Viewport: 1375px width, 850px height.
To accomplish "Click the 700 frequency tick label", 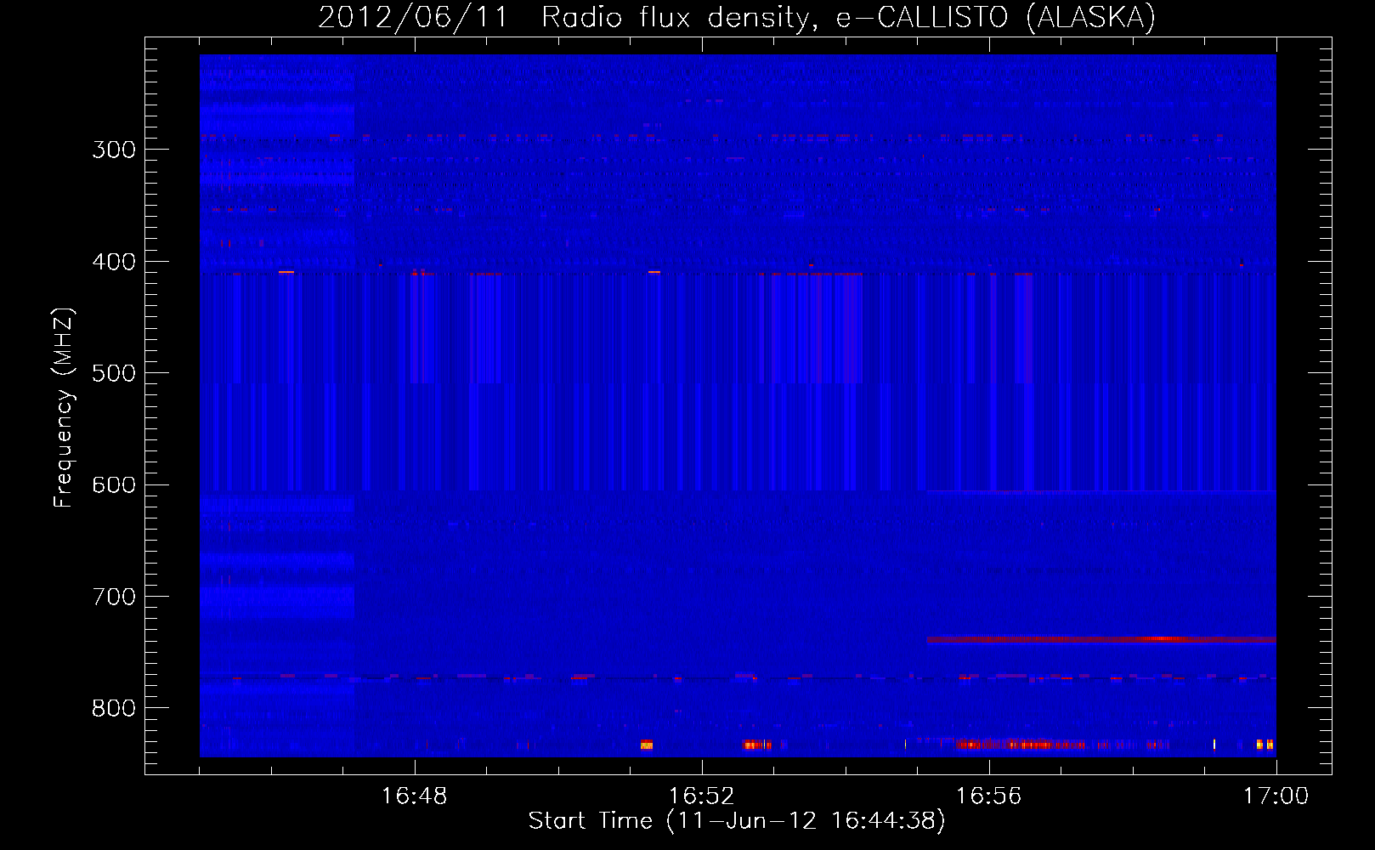I will click(x=114, y=597).
